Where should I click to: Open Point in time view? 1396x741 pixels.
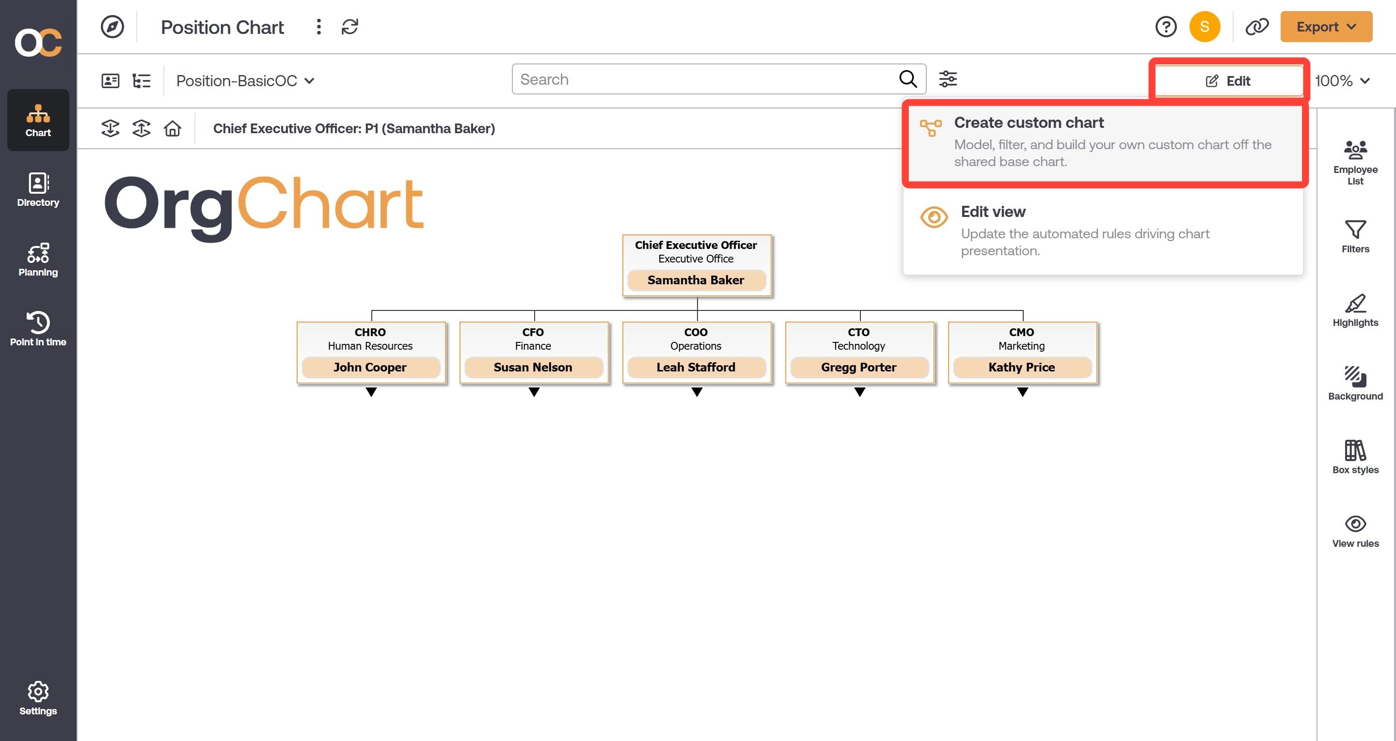(38, 329)
